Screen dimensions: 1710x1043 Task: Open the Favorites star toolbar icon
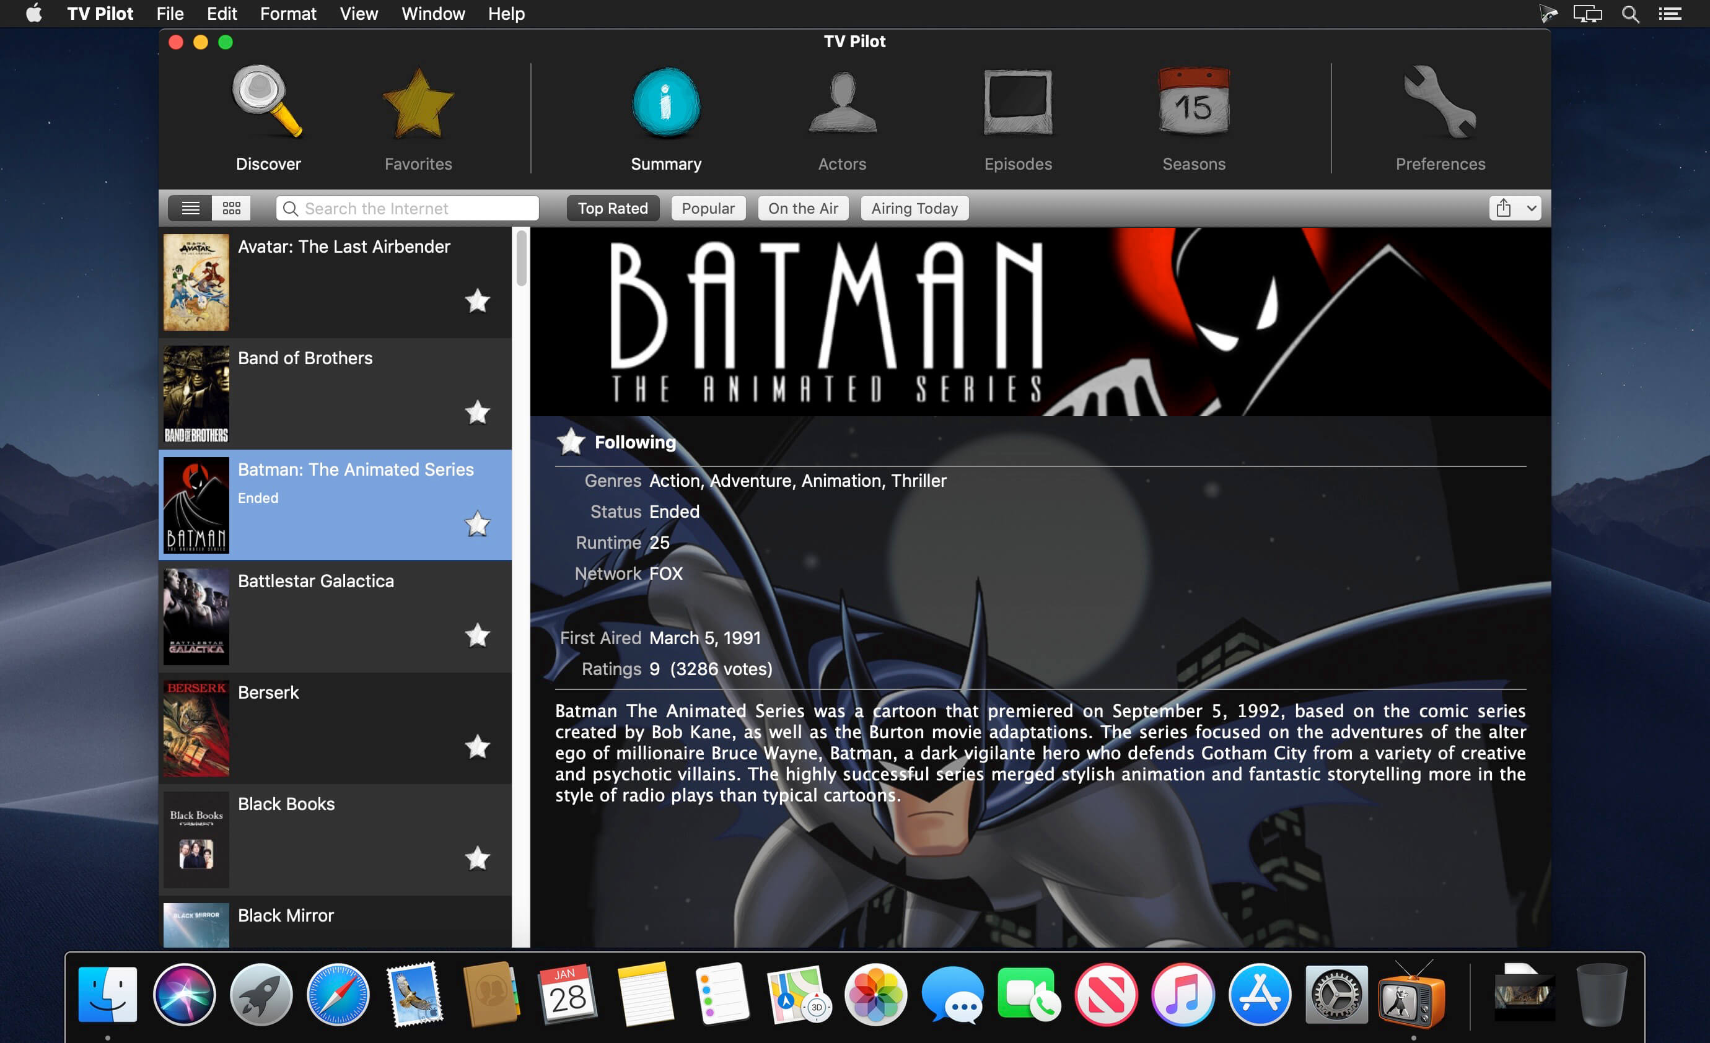click(x=418, y=104)
